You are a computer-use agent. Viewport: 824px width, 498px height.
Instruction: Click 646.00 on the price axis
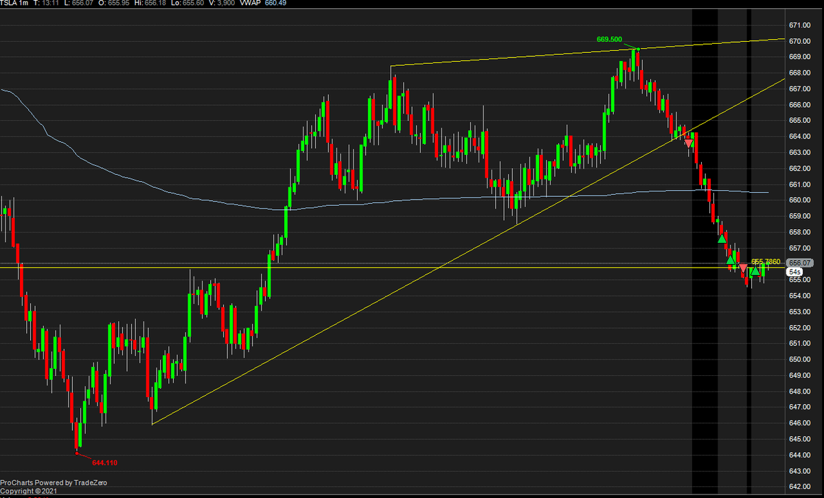click(801, 423)
